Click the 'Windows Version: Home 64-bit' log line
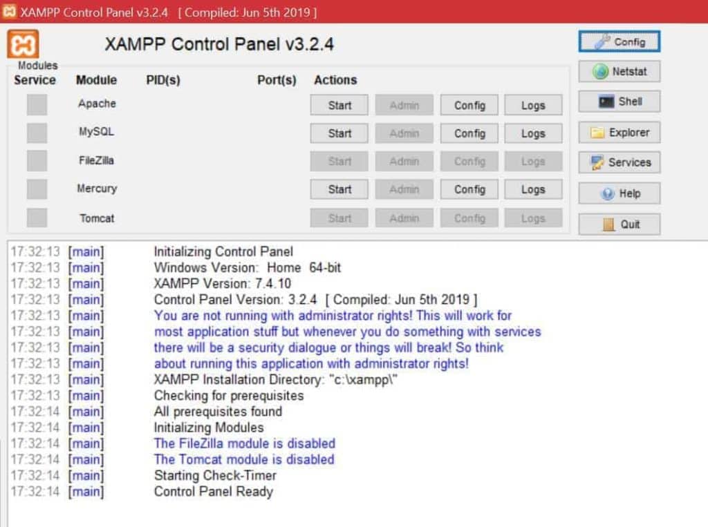The width and height of the screenshot is (708, 527). pyautogui.click(x=247, y=267)
